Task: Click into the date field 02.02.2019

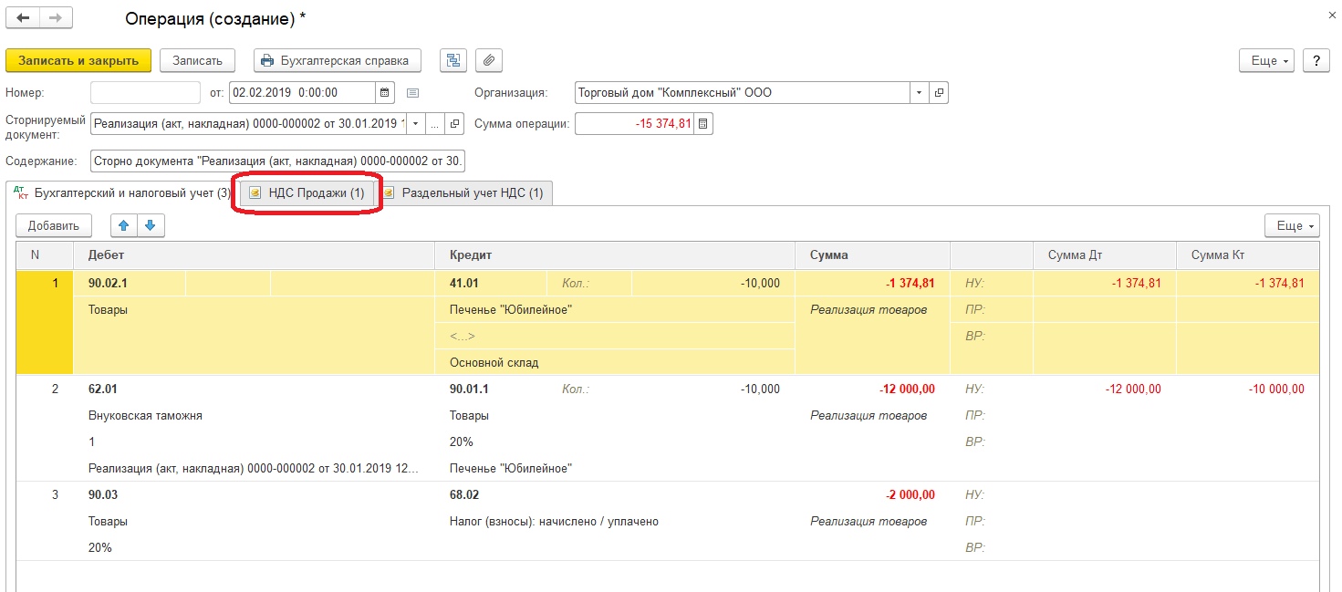Action: click(x=302, y=93)
